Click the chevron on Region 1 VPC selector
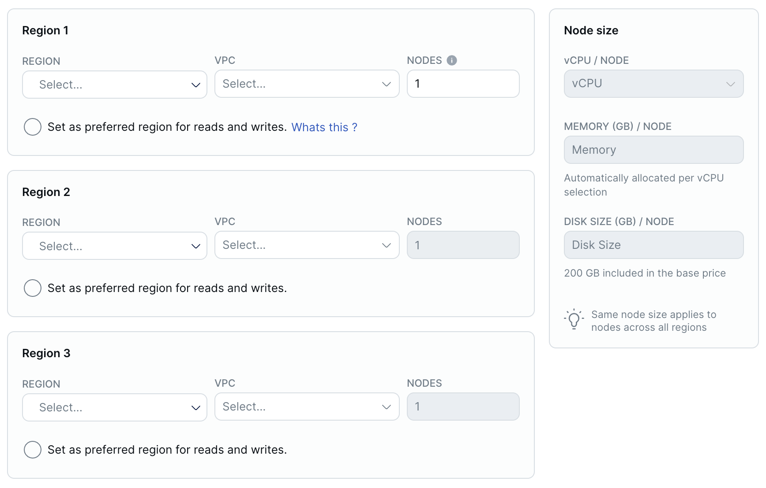 click(386, 84)
